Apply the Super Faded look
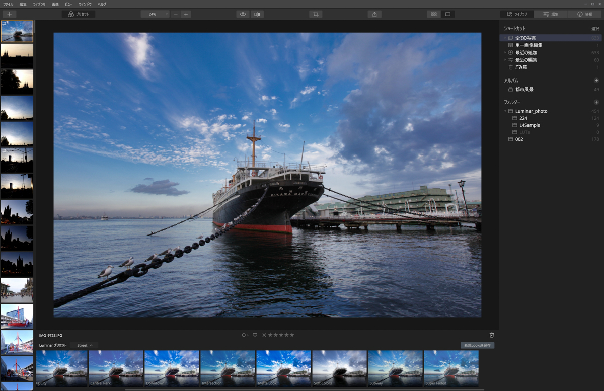 [451, 369]
